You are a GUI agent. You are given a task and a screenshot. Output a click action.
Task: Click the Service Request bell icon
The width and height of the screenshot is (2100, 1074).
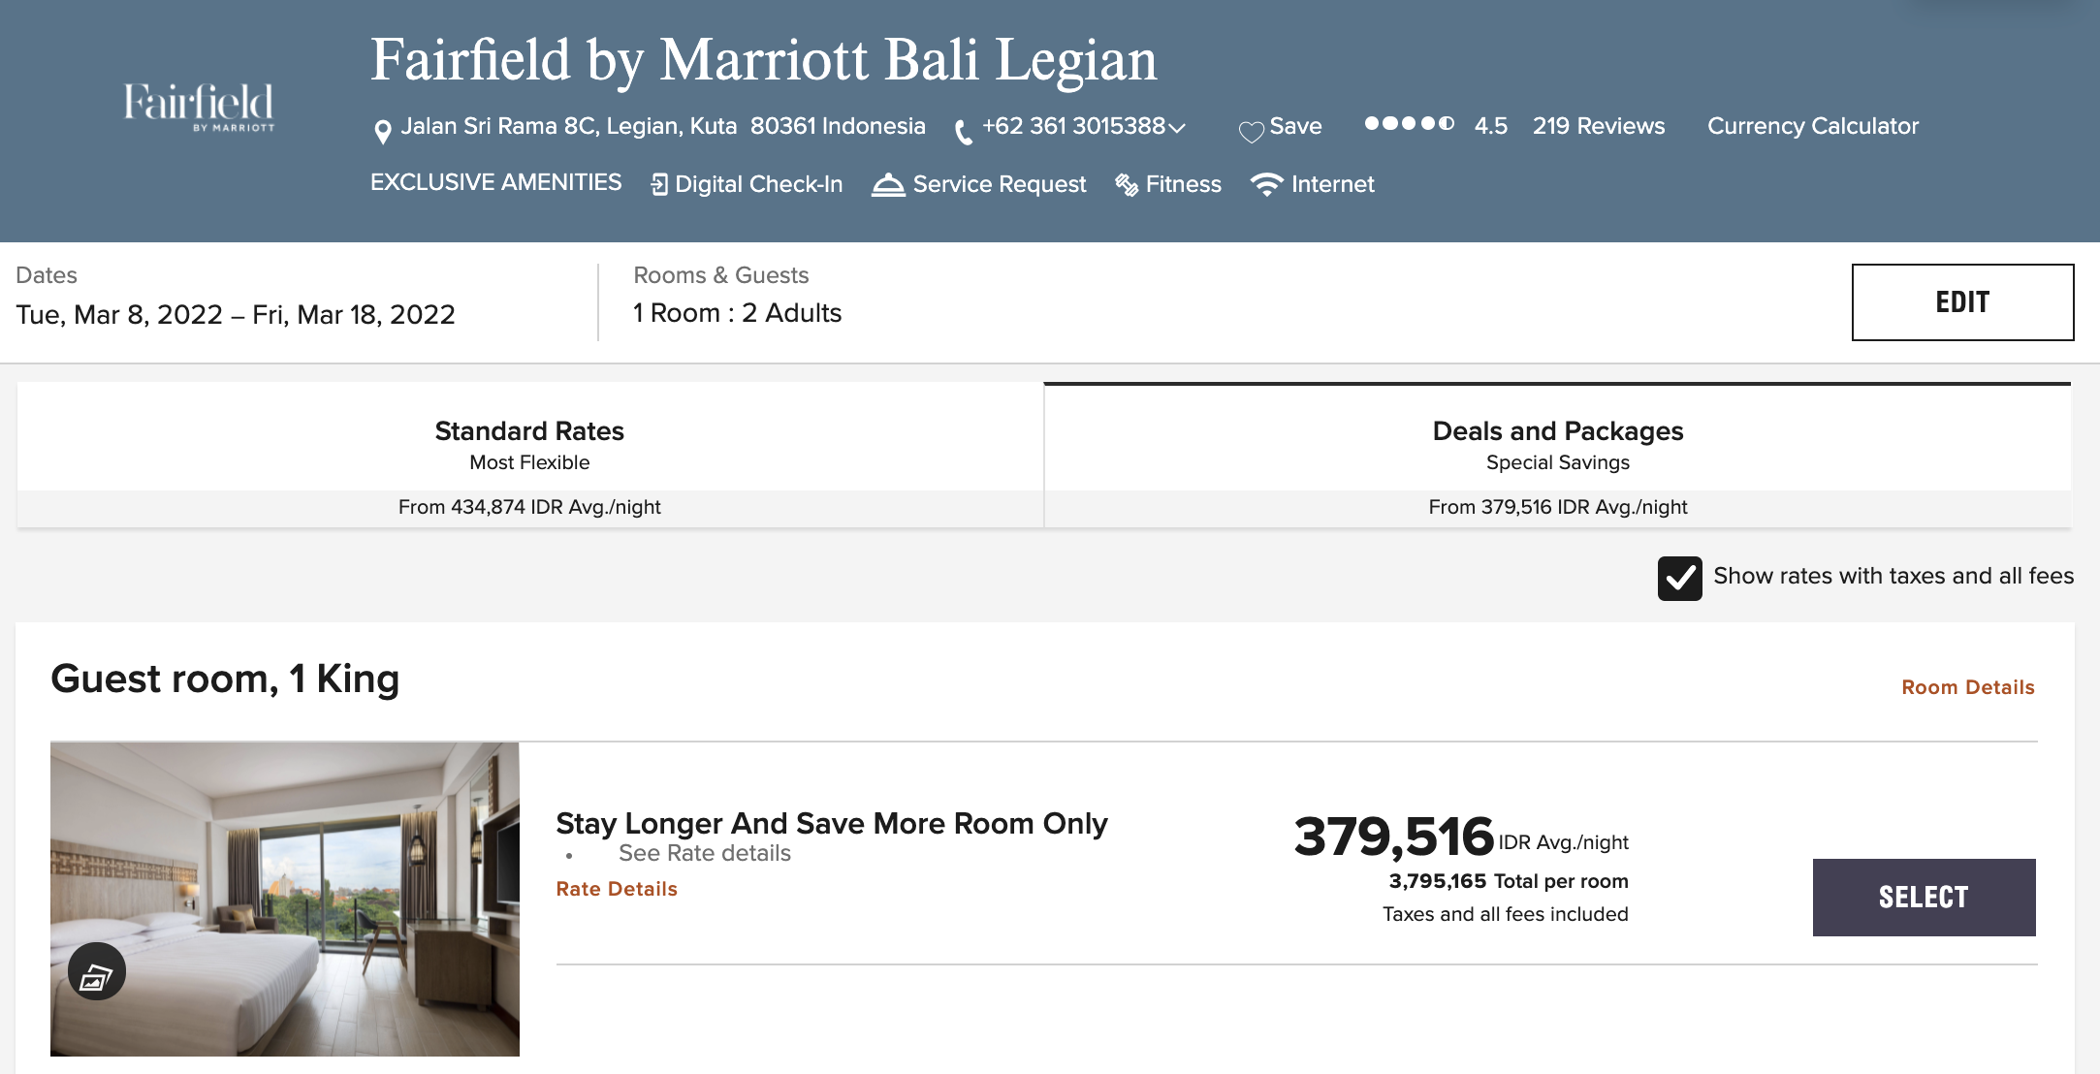coord(887,184)
